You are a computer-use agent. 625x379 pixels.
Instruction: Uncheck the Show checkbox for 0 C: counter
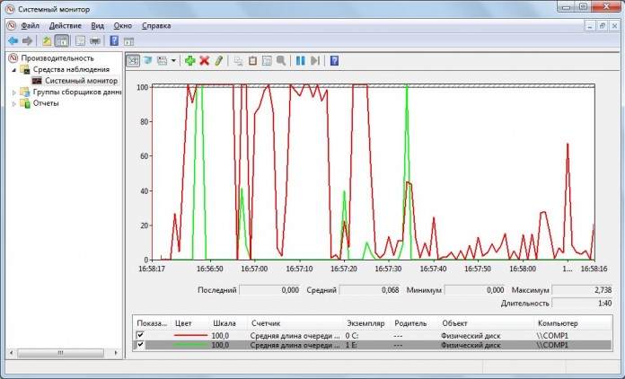(139, 335)
